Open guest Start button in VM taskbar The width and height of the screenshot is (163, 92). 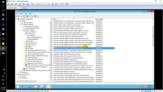tap(18, 87)
